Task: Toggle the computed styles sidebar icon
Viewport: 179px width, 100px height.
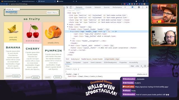Action: 145,66
